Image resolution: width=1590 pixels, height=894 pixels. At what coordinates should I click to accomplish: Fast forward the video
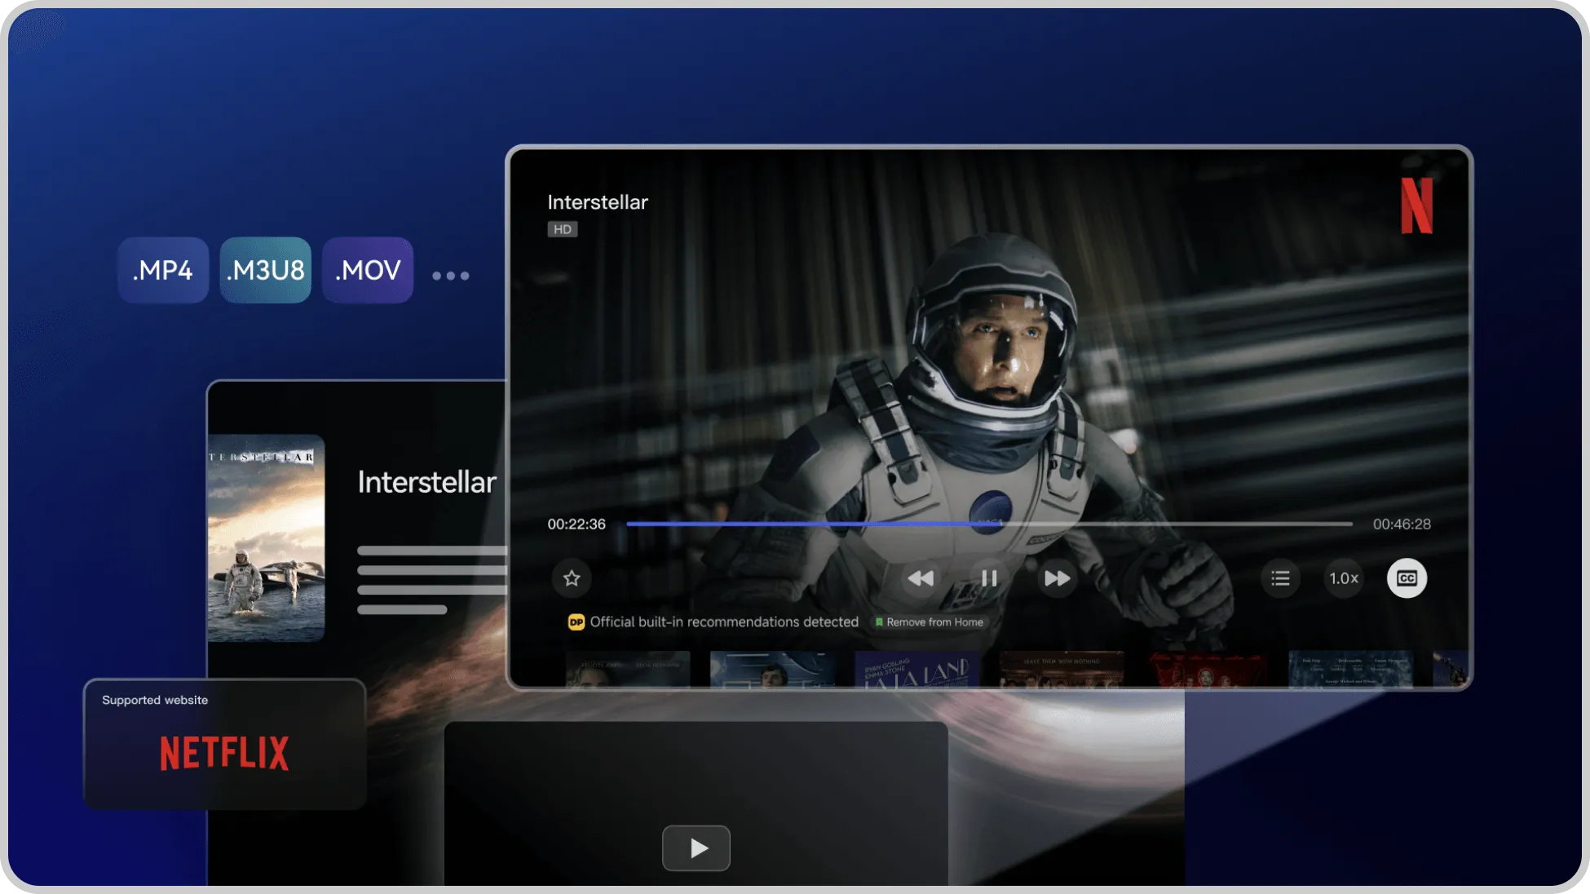1057,578
